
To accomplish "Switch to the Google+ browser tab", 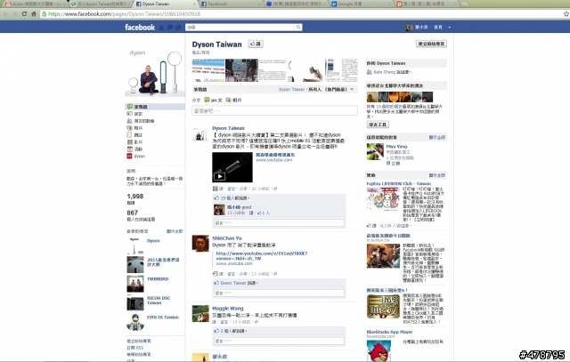I will click(x=360, y=4).
